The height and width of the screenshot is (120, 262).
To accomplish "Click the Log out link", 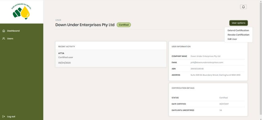I will coord(11,117).
